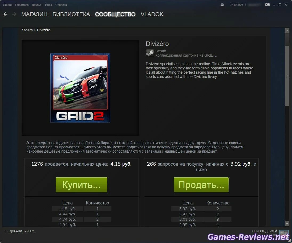This screenshot has height=243, width=292.
Task: Click the Купить... button
Action: (81, 185)
